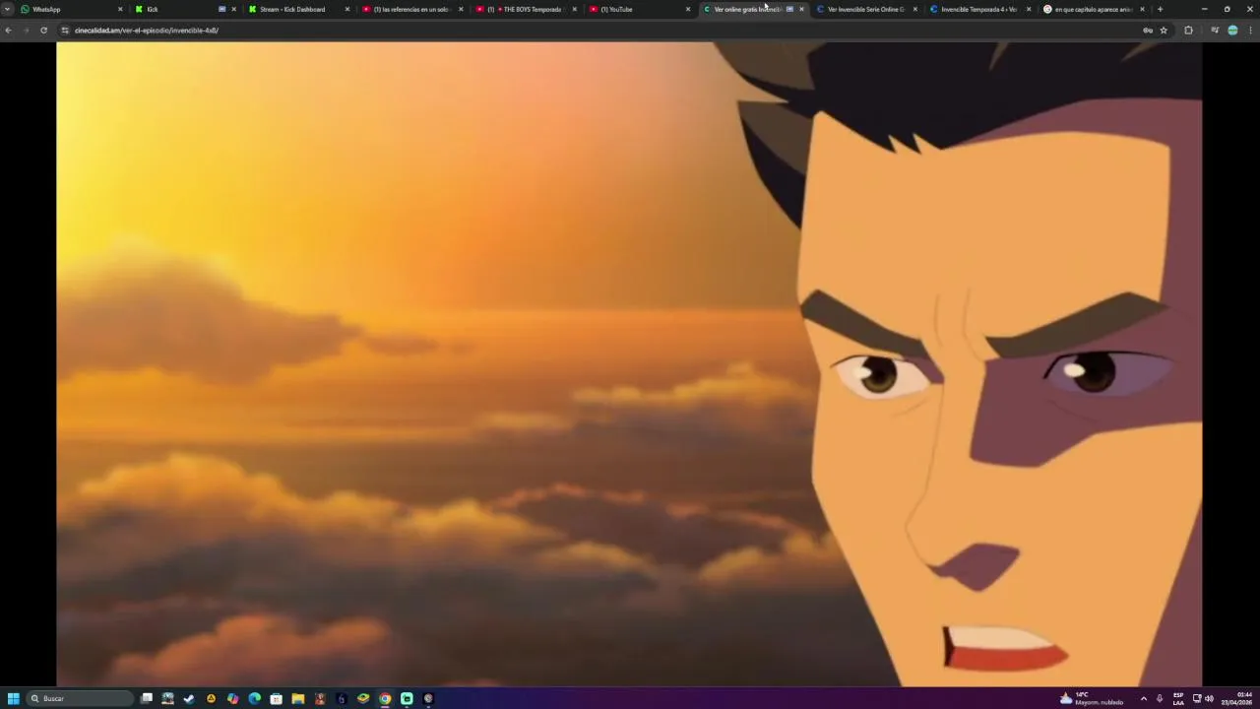The width and height of the screenshot is (1260, 709).
Task: Show hidden system tray icons
Action: pyautogui.click(x=1143, y=698)
